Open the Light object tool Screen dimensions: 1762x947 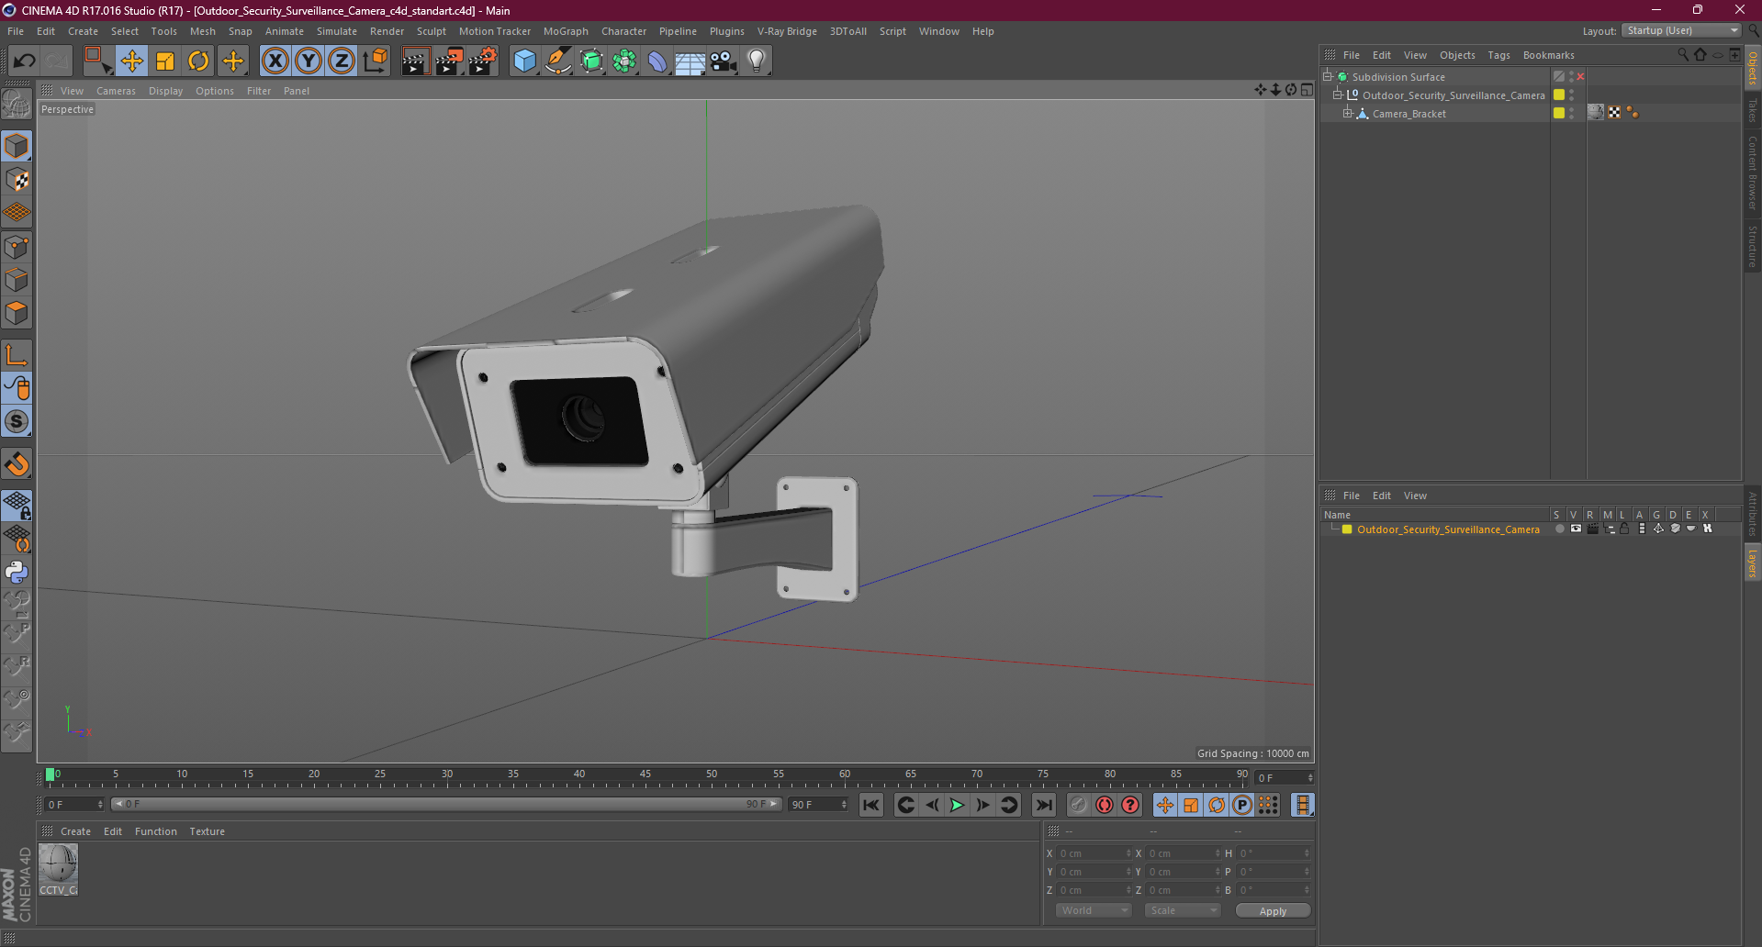coord(756,61)
